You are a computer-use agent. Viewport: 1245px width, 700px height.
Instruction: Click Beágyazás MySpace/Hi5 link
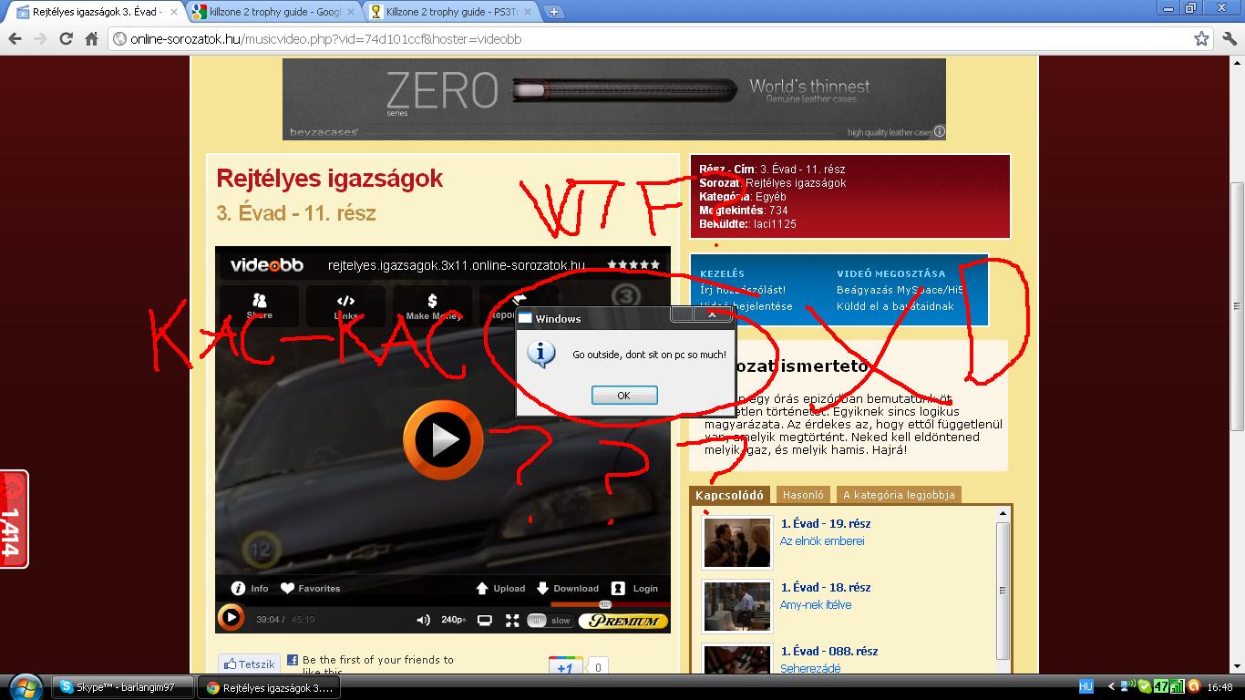pos(900,290)
